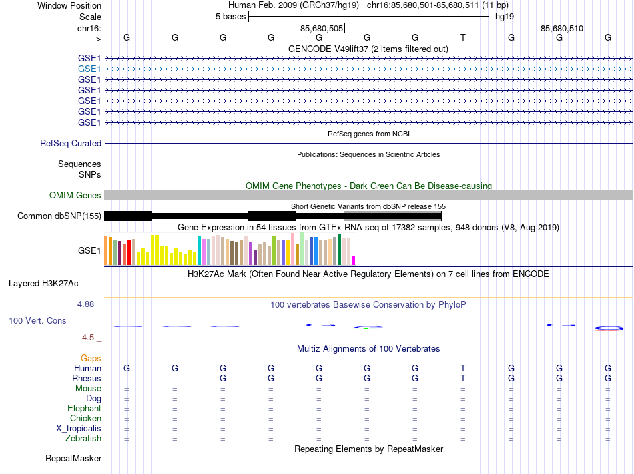Open the 100 Vert. Cons label
634x474 pixels.
[37, 320]
